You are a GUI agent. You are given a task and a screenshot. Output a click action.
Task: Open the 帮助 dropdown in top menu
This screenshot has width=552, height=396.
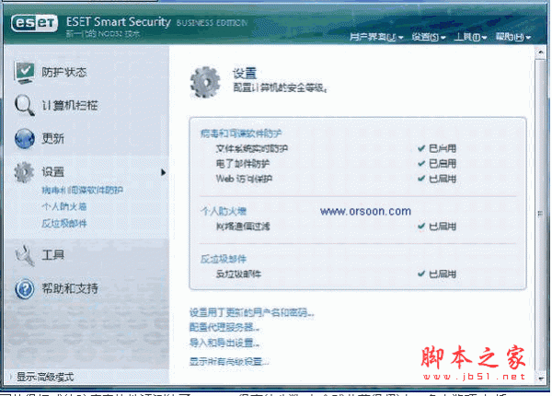click(x=513, y=37)
